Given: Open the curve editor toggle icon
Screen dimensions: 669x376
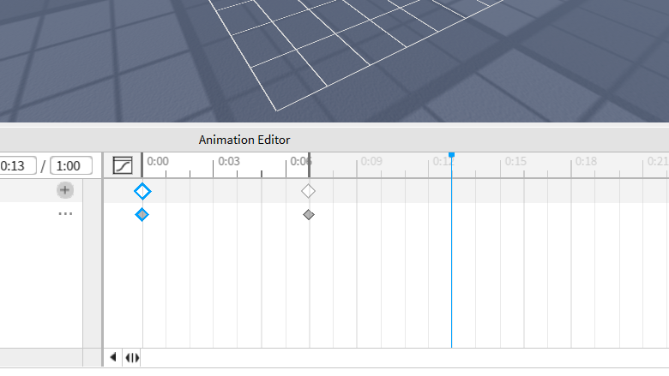Looking at the screenshot, I should tap(123, 165).
